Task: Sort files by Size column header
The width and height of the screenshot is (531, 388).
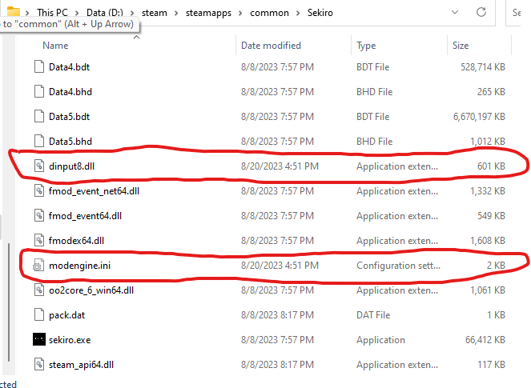Action: pos(461,46)
